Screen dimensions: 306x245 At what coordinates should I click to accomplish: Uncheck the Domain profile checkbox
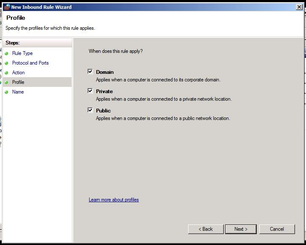click(x=90, y=72)
